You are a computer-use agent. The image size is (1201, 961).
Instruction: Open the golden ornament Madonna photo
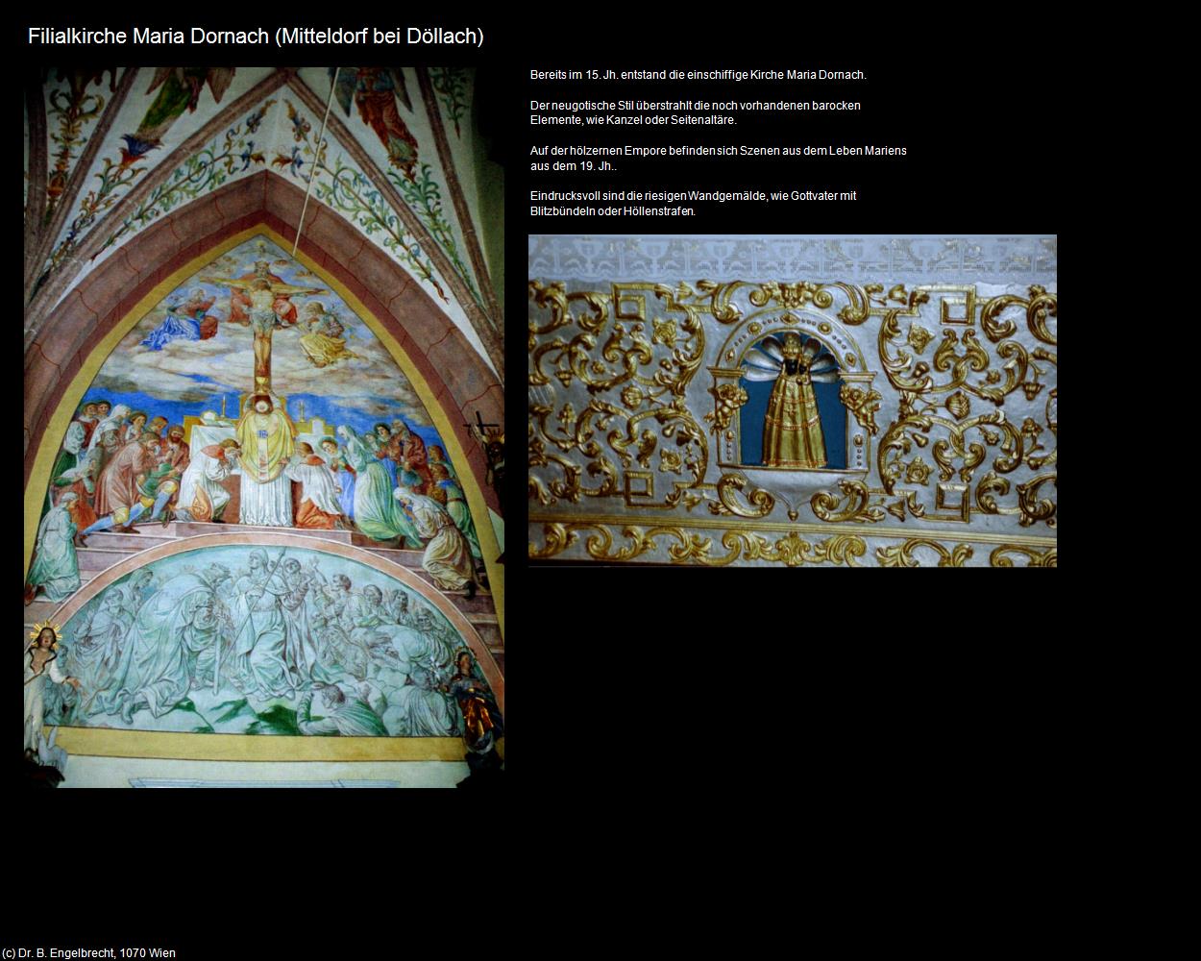pos(793,401)
